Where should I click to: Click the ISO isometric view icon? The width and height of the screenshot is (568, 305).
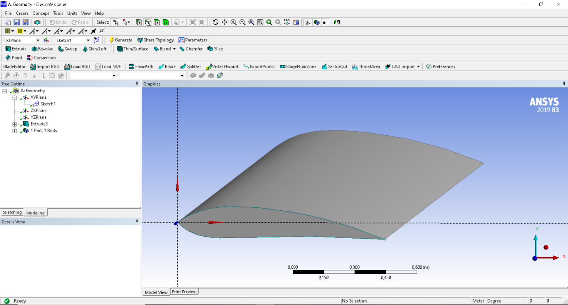click(x=287, y=22)
